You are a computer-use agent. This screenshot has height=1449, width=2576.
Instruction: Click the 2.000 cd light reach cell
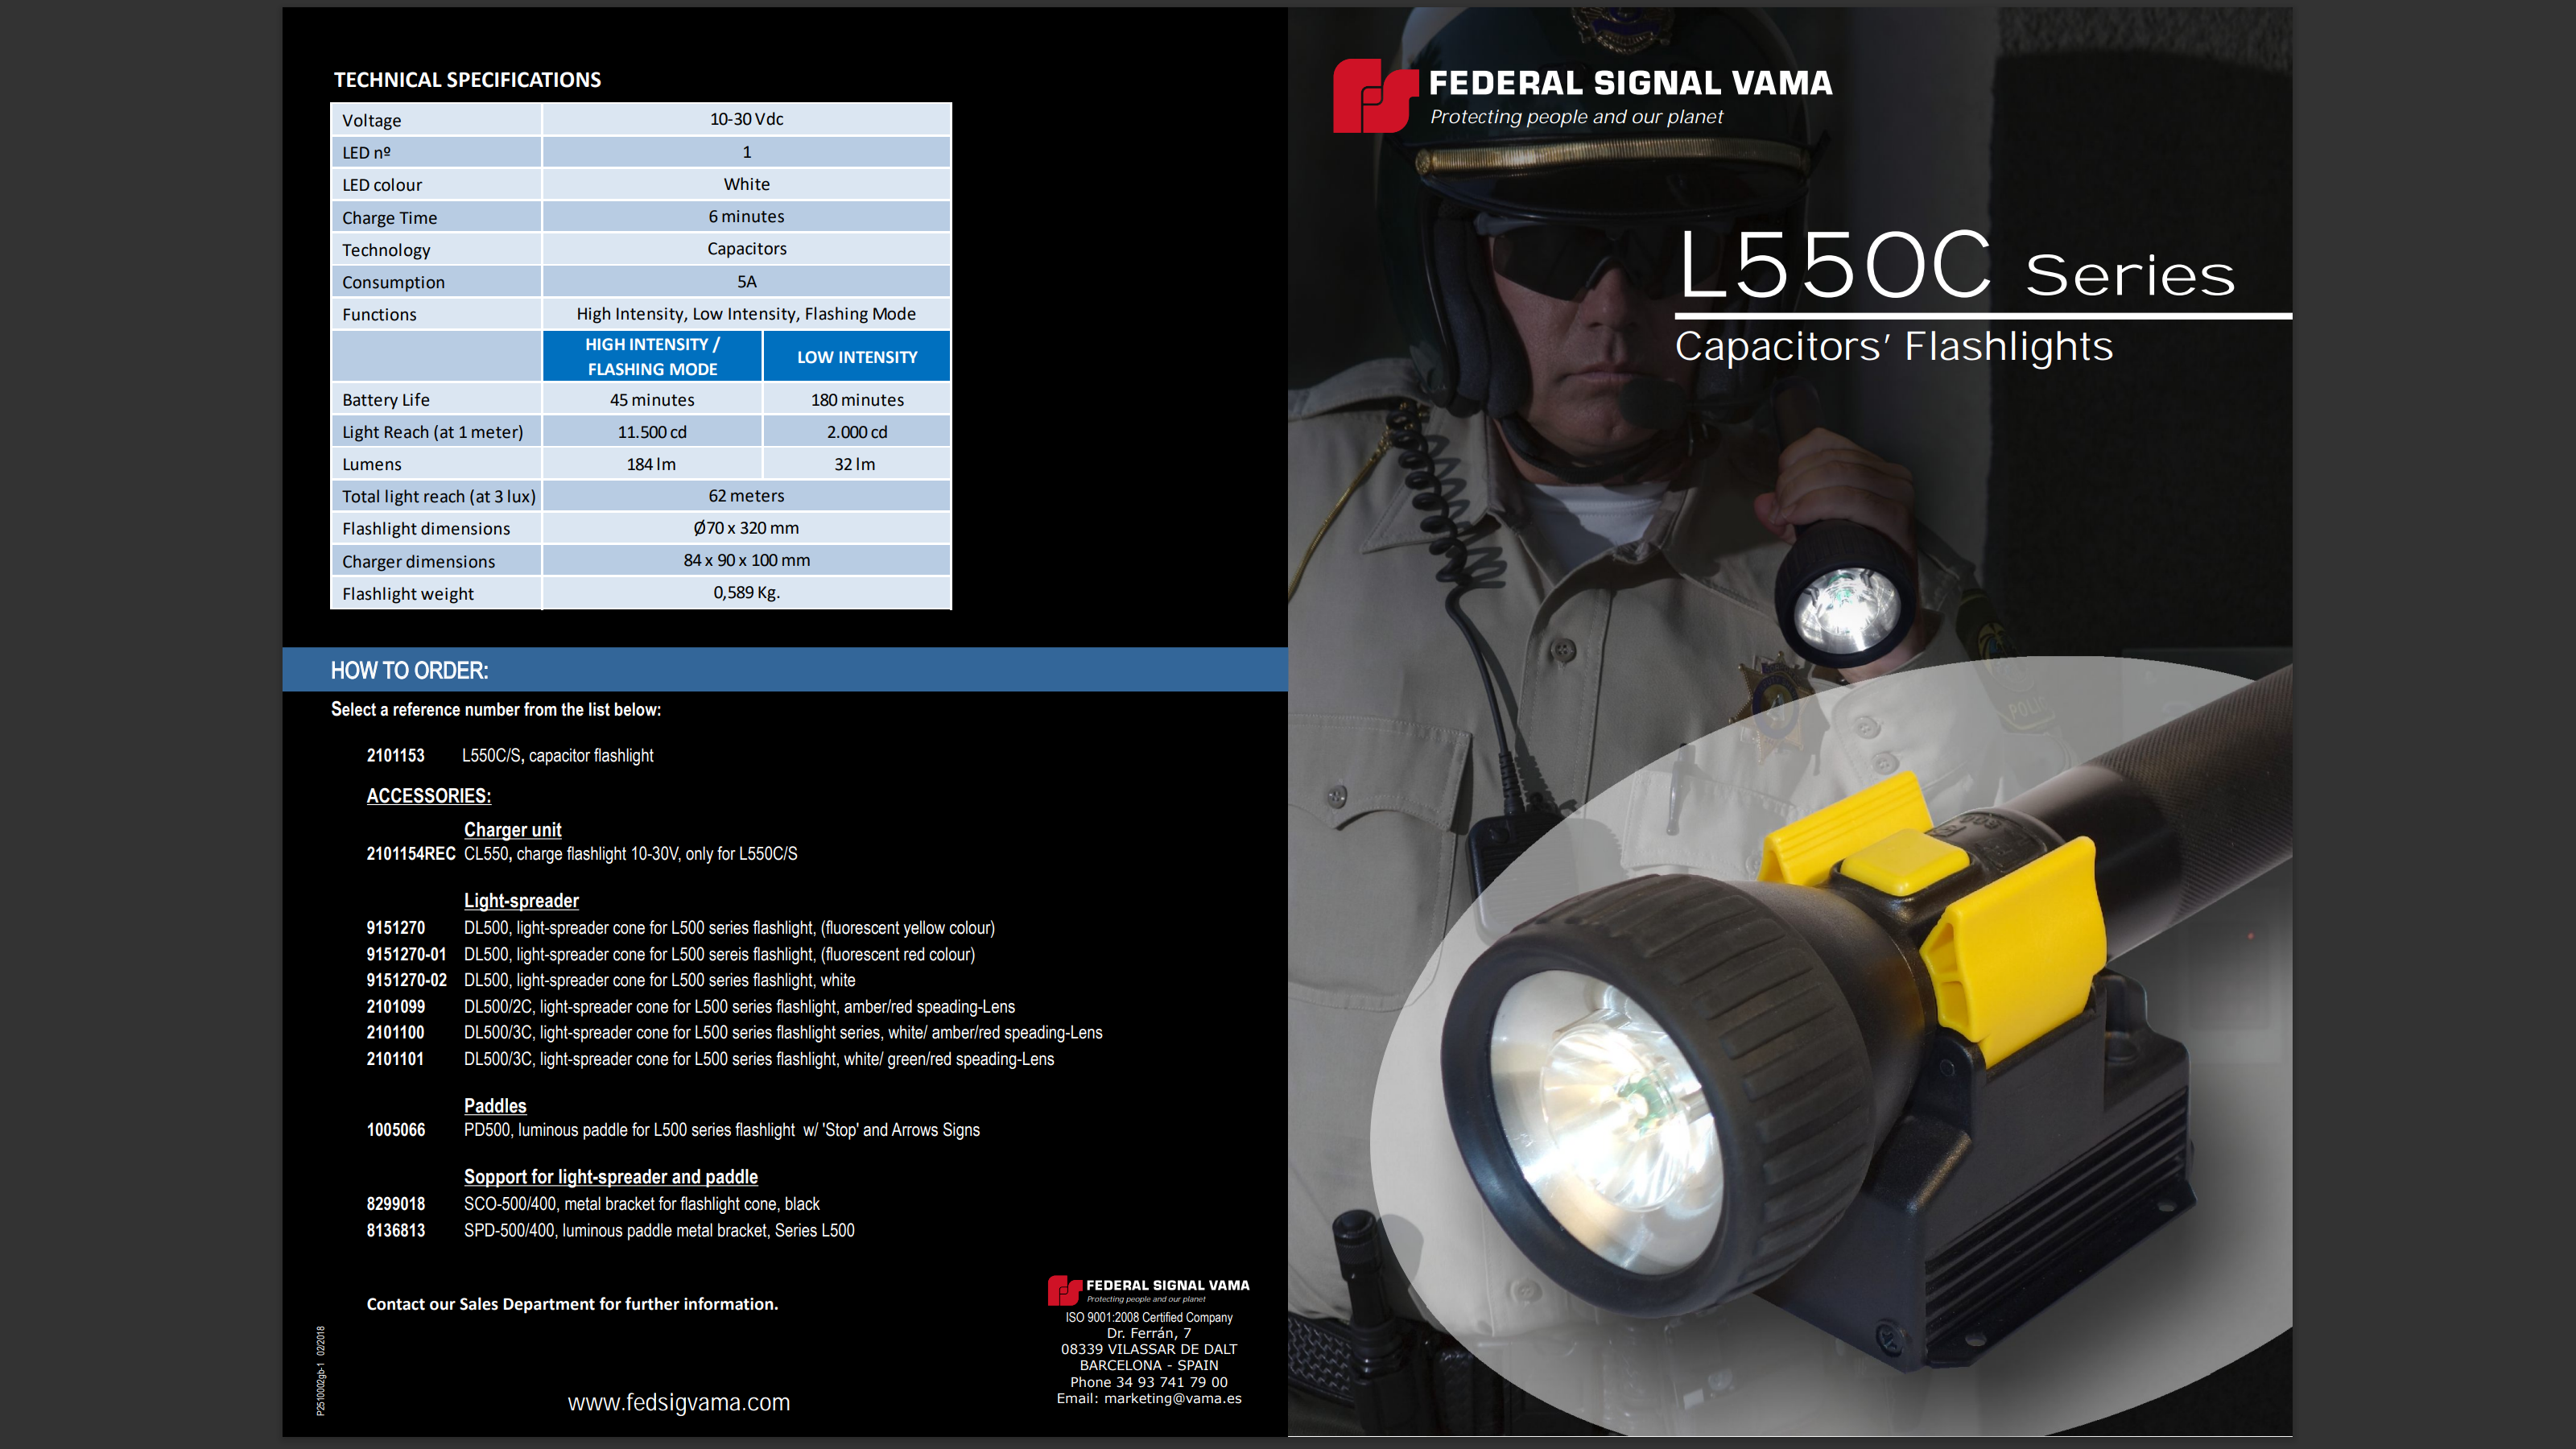[857, 431]
